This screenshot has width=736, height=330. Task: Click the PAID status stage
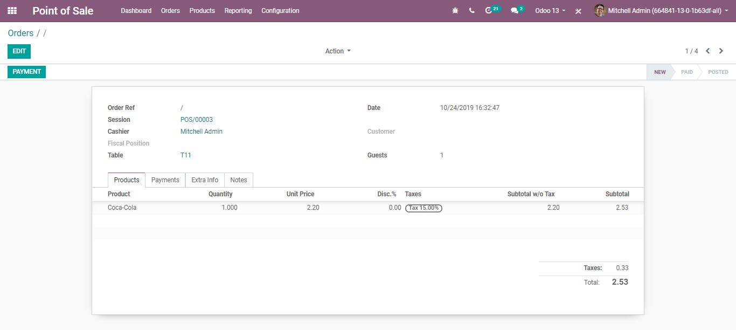[x=687, y=72]
